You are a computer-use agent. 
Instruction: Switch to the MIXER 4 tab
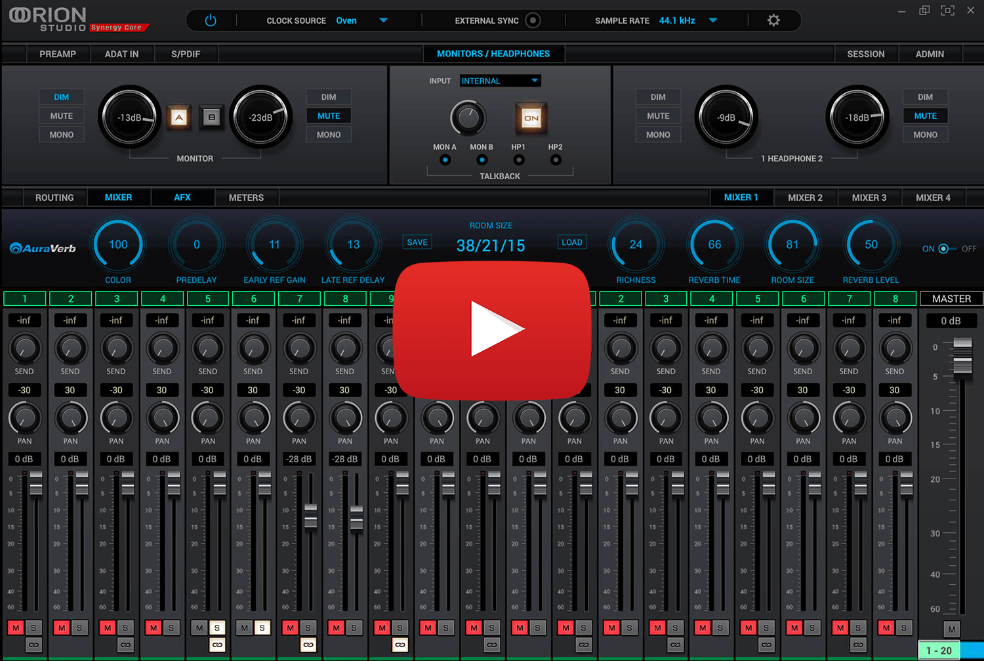click(x=933, y=198)
